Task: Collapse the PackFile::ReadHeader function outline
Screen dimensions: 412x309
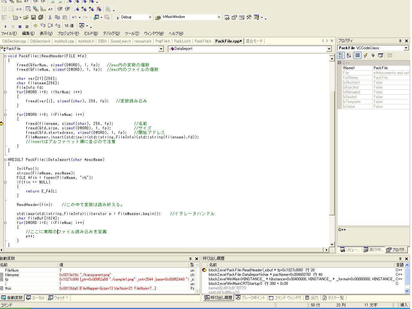Action: click(x=5, y=56)
